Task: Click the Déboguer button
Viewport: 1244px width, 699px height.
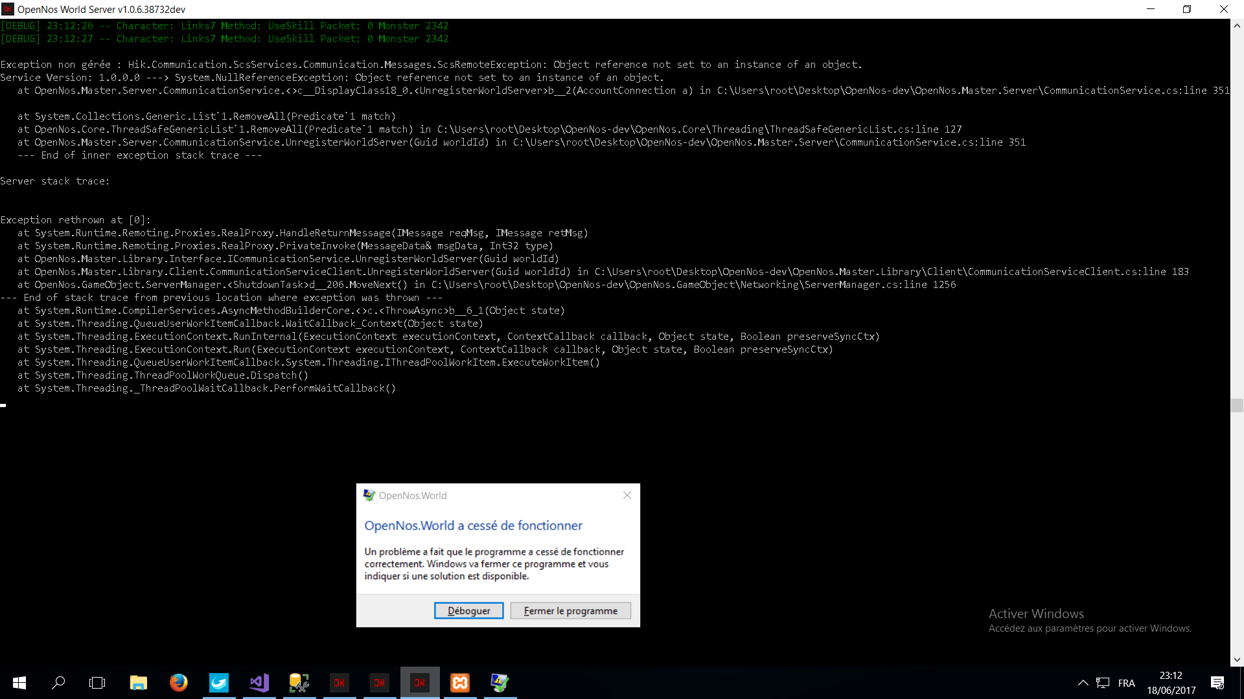Action: [468, 610]
